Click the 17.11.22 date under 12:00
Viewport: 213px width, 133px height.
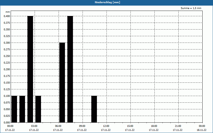tap(106, 130)
